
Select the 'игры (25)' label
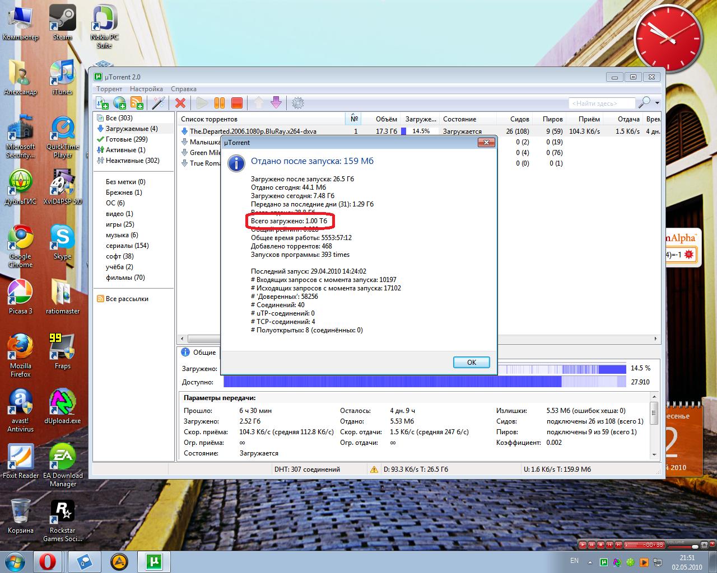pos(120,224)
